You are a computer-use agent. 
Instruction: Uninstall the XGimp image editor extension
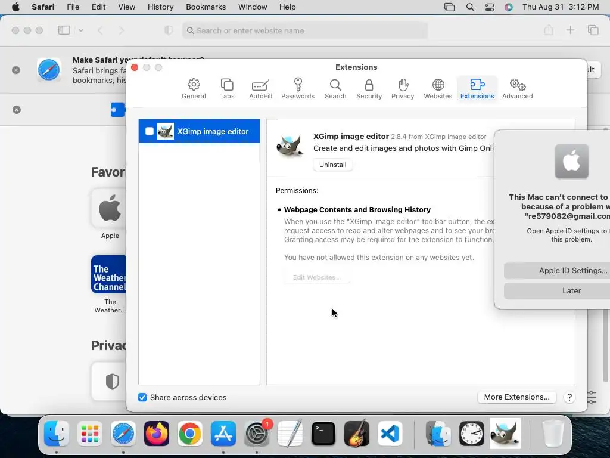332,165
